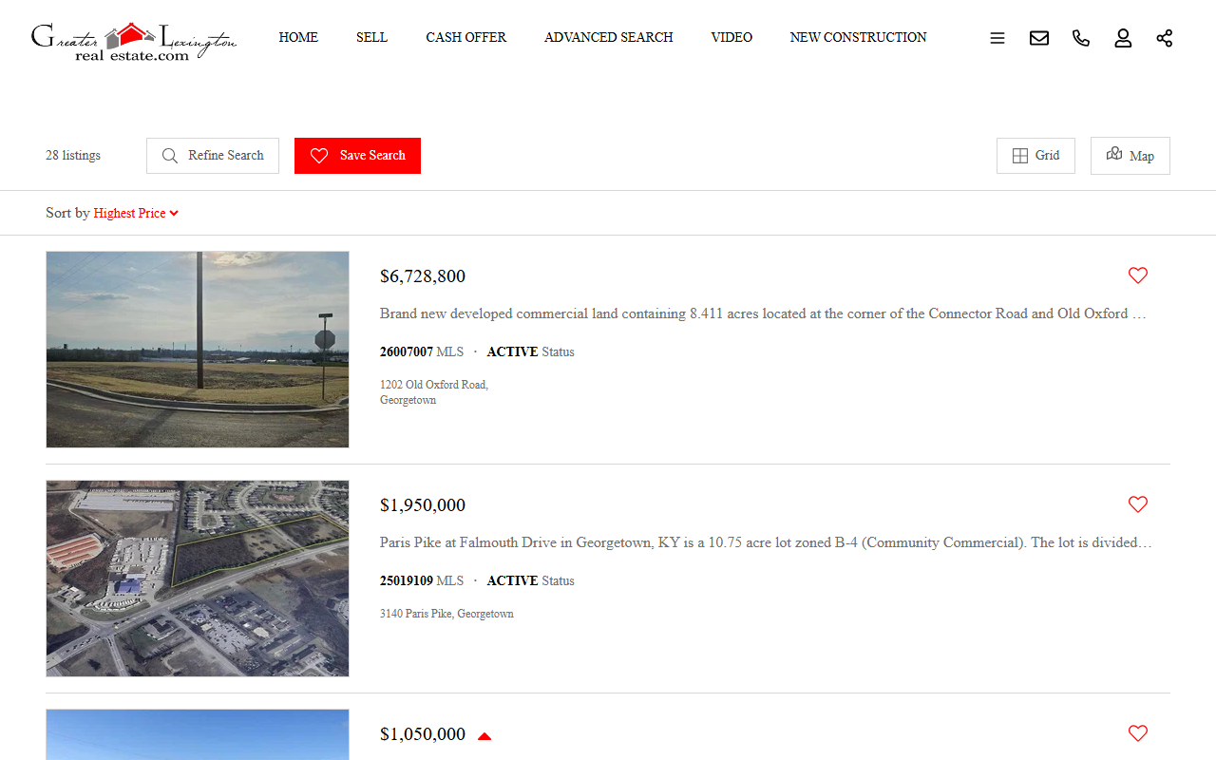Click the red price-increase arrow beside $1,050,000

point(484,736)
